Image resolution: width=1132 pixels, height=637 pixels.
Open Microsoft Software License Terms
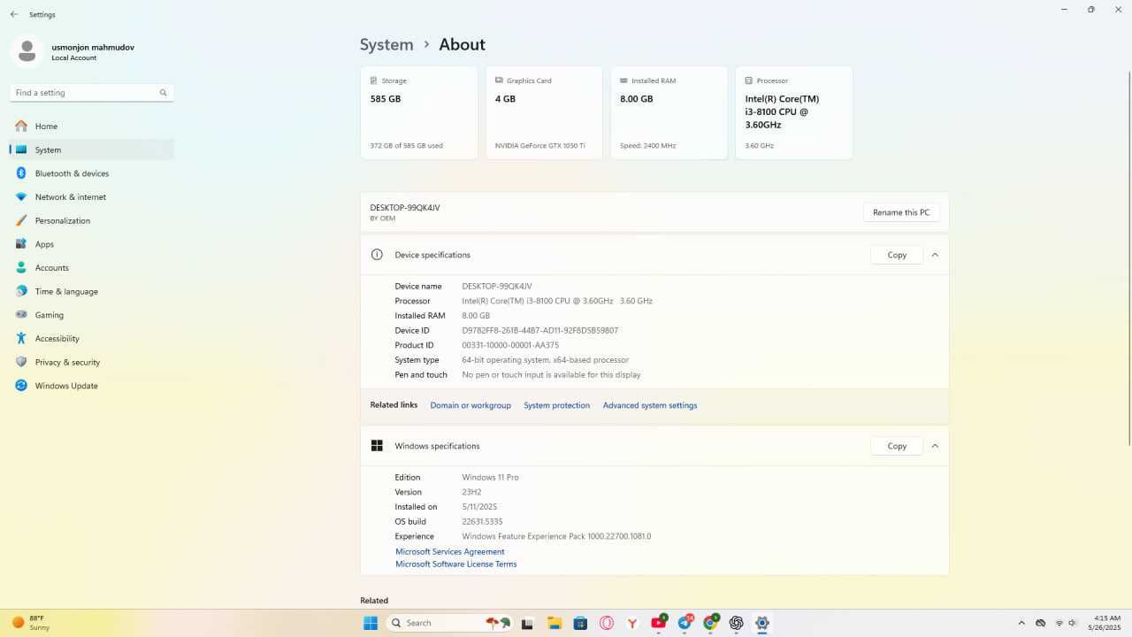[x=456, y=564]
